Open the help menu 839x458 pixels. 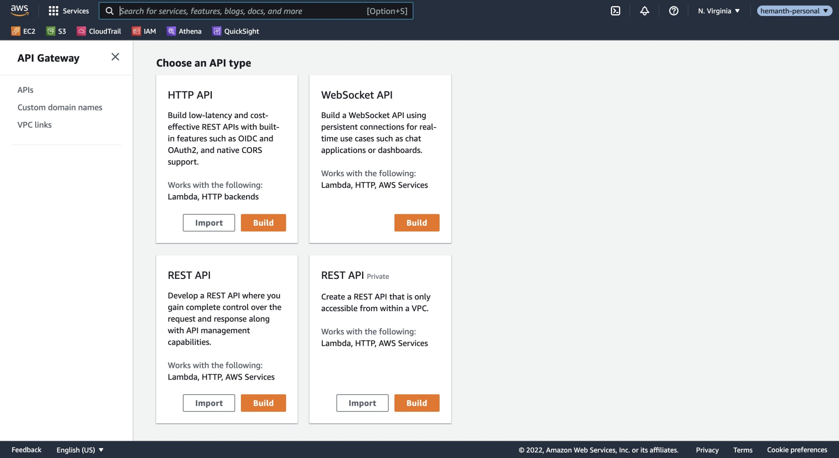[x=673, y=11]
